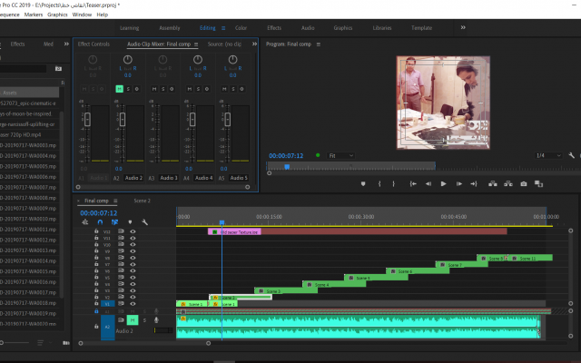The height and width of the screenshot is (363, 581).
Task: Toggle sync lock for track V12
Action: (121, 231)
